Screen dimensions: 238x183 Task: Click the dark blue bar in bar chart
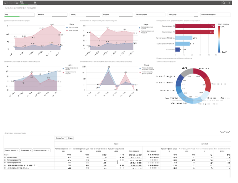click(x=177, y=49)
